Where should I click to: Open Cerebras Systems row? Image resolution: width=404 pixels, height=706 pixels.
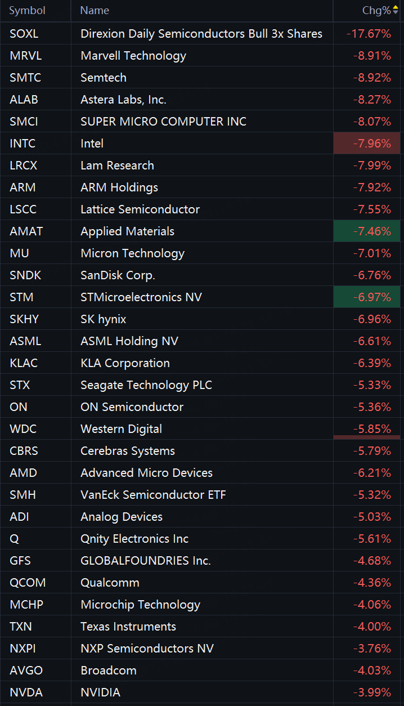[x=202, y=451]
